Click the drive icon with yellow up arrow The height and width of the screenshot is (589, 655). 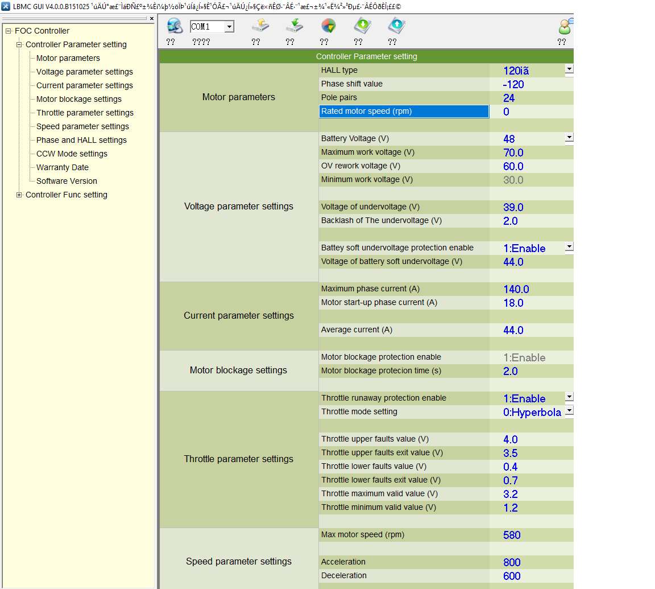[260, 26]
